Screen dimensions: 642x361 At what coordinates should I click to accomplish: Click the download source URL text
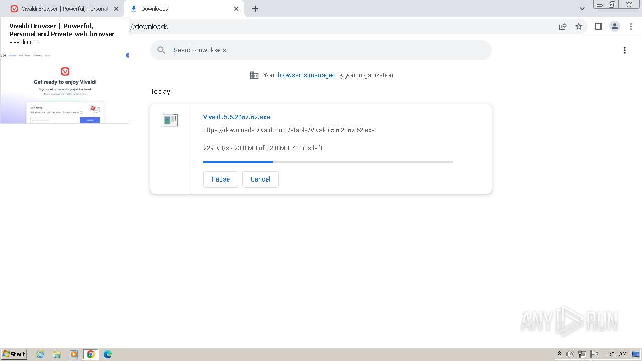(289, 130)
